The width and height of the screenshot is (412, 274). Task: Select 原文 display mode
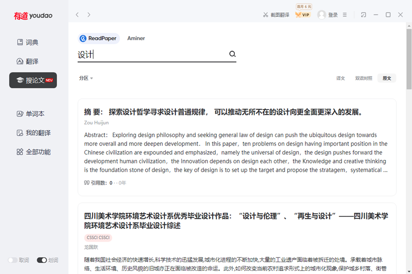386,78
